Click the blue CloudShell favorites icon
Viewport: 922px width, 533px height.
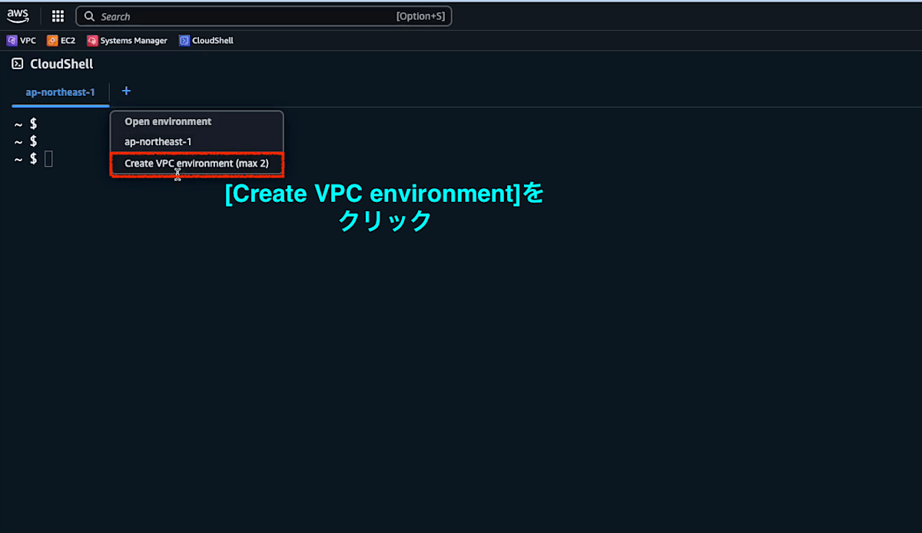[184, 41]
